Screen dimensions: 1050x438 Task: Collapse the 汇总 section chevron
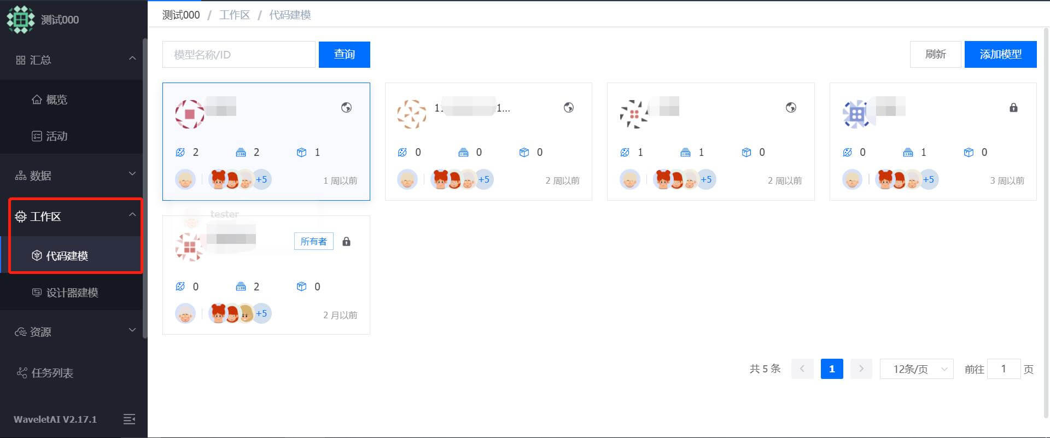pos(132,59)
